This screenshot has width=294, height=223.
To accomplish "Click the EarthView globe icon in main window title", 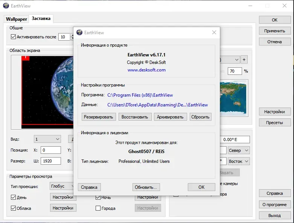I will [6, 6].
